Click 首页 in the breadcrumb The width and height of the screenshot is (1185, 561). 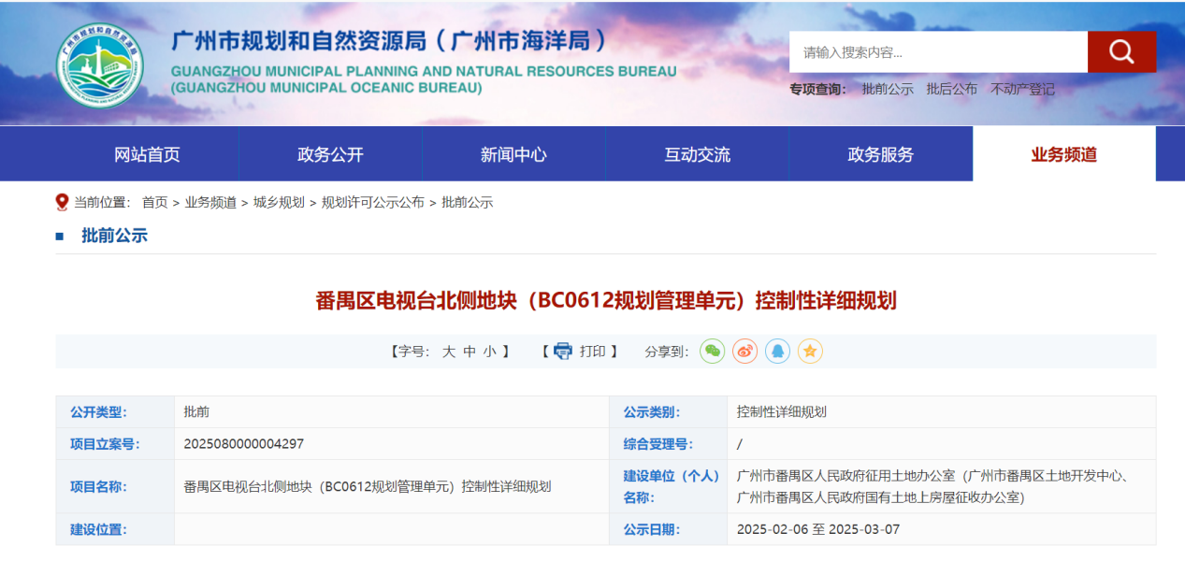pyautogui.click(x=155, y=202)
